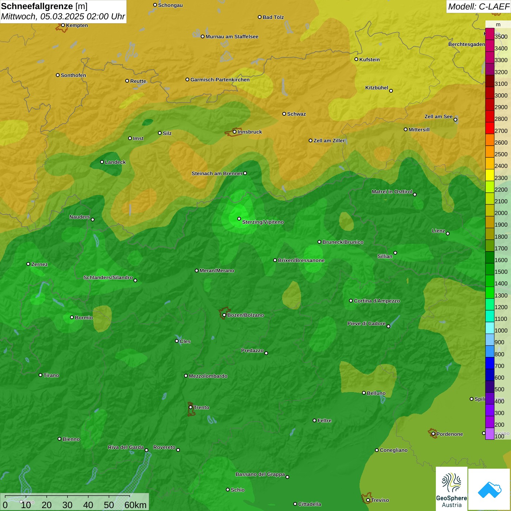Image resolution: width=511 pixels, height=511 pixels.
Task: Click the Zernez location dot
Action: coord(28,264)
